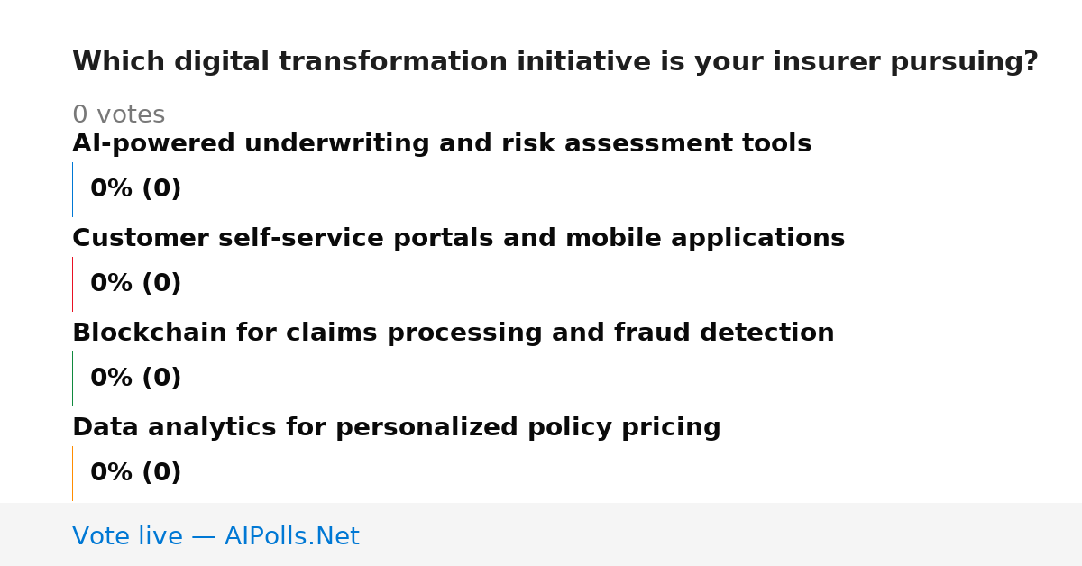Vote for Data analytics personalized pricing
The height and width of the screenshot is (566, 1082).
tap(397, 428)
